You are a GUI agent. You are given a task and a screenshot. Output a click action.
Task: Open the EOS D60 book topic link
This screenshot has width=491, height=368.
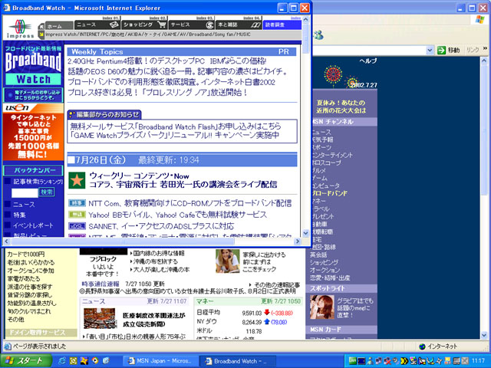tap(177, 71)
